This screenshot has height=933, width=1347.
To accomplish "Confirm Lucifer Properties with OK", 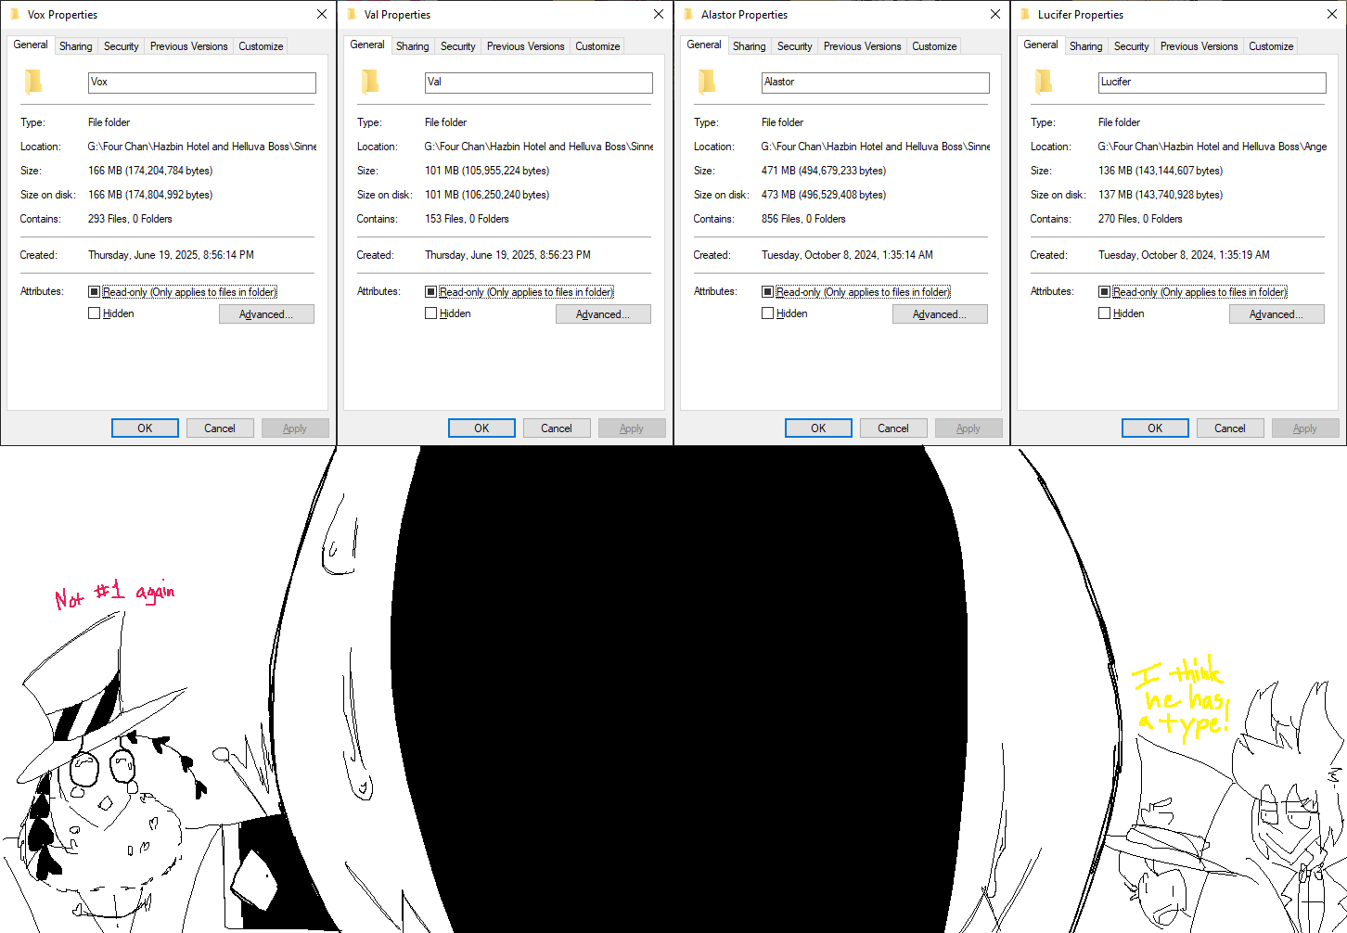I will 1155,428.
